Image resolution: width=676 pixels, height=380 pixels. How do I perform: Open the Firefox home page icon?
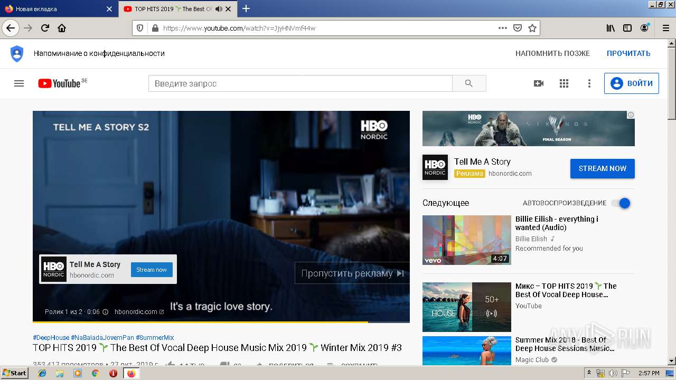pos(62,28)
